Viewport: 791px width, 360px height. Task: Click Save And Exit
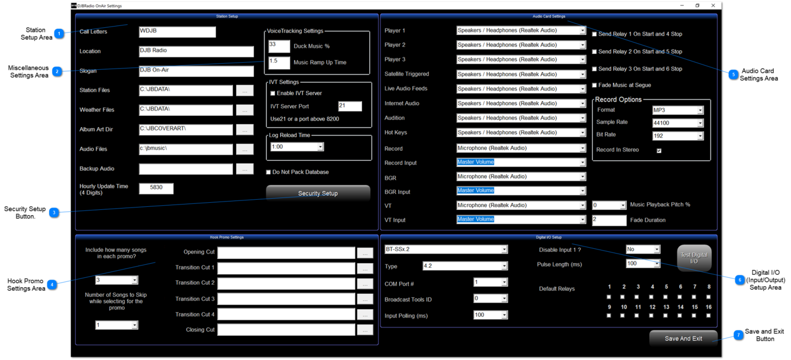pos(683,339)
